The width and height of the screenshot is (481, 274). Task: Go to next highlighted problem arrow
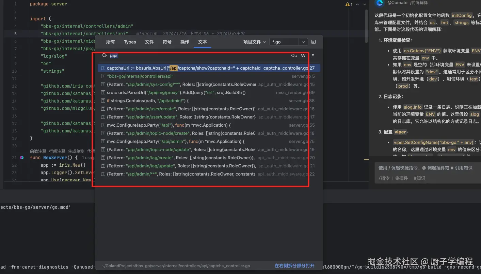pos(365,4)
